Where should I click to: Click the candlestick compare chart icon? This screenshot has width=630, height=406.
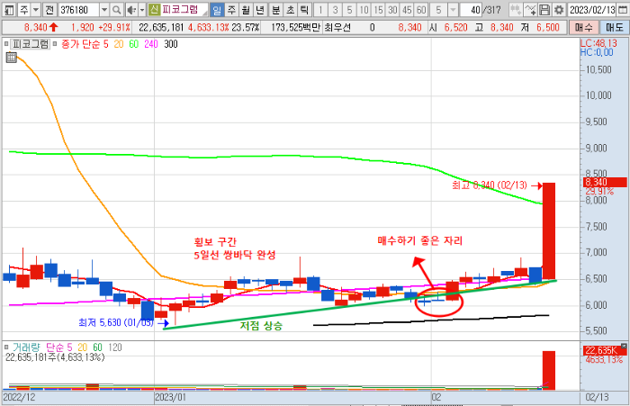click(x=516, y=10)
